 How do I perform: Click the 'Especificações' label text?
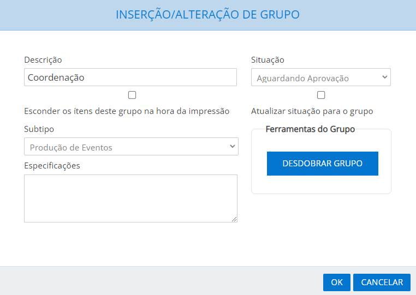tap(52, 166)
